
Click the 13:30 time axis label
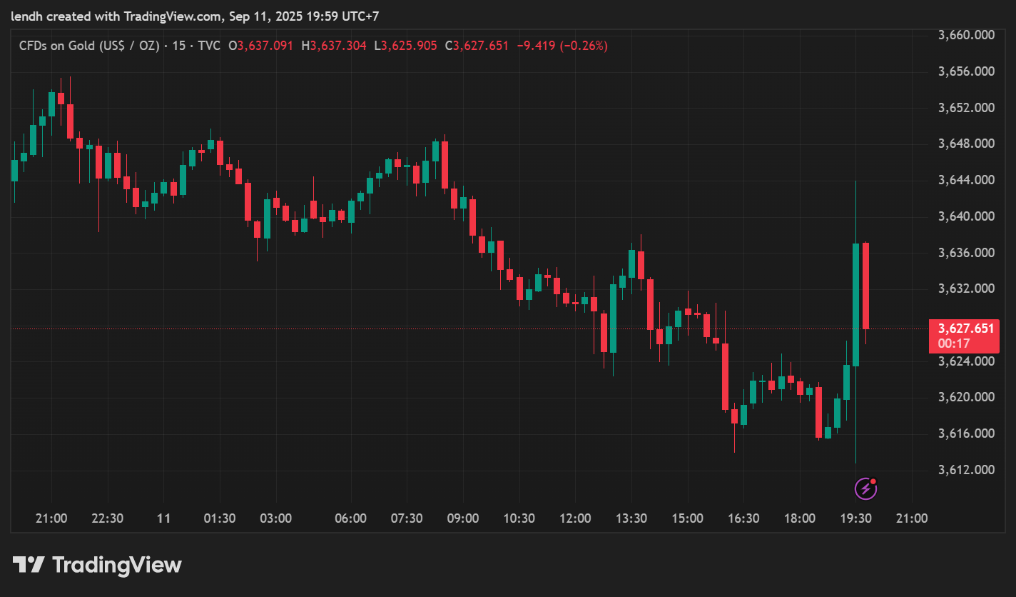pyautogui.click(x=631, y=518)
